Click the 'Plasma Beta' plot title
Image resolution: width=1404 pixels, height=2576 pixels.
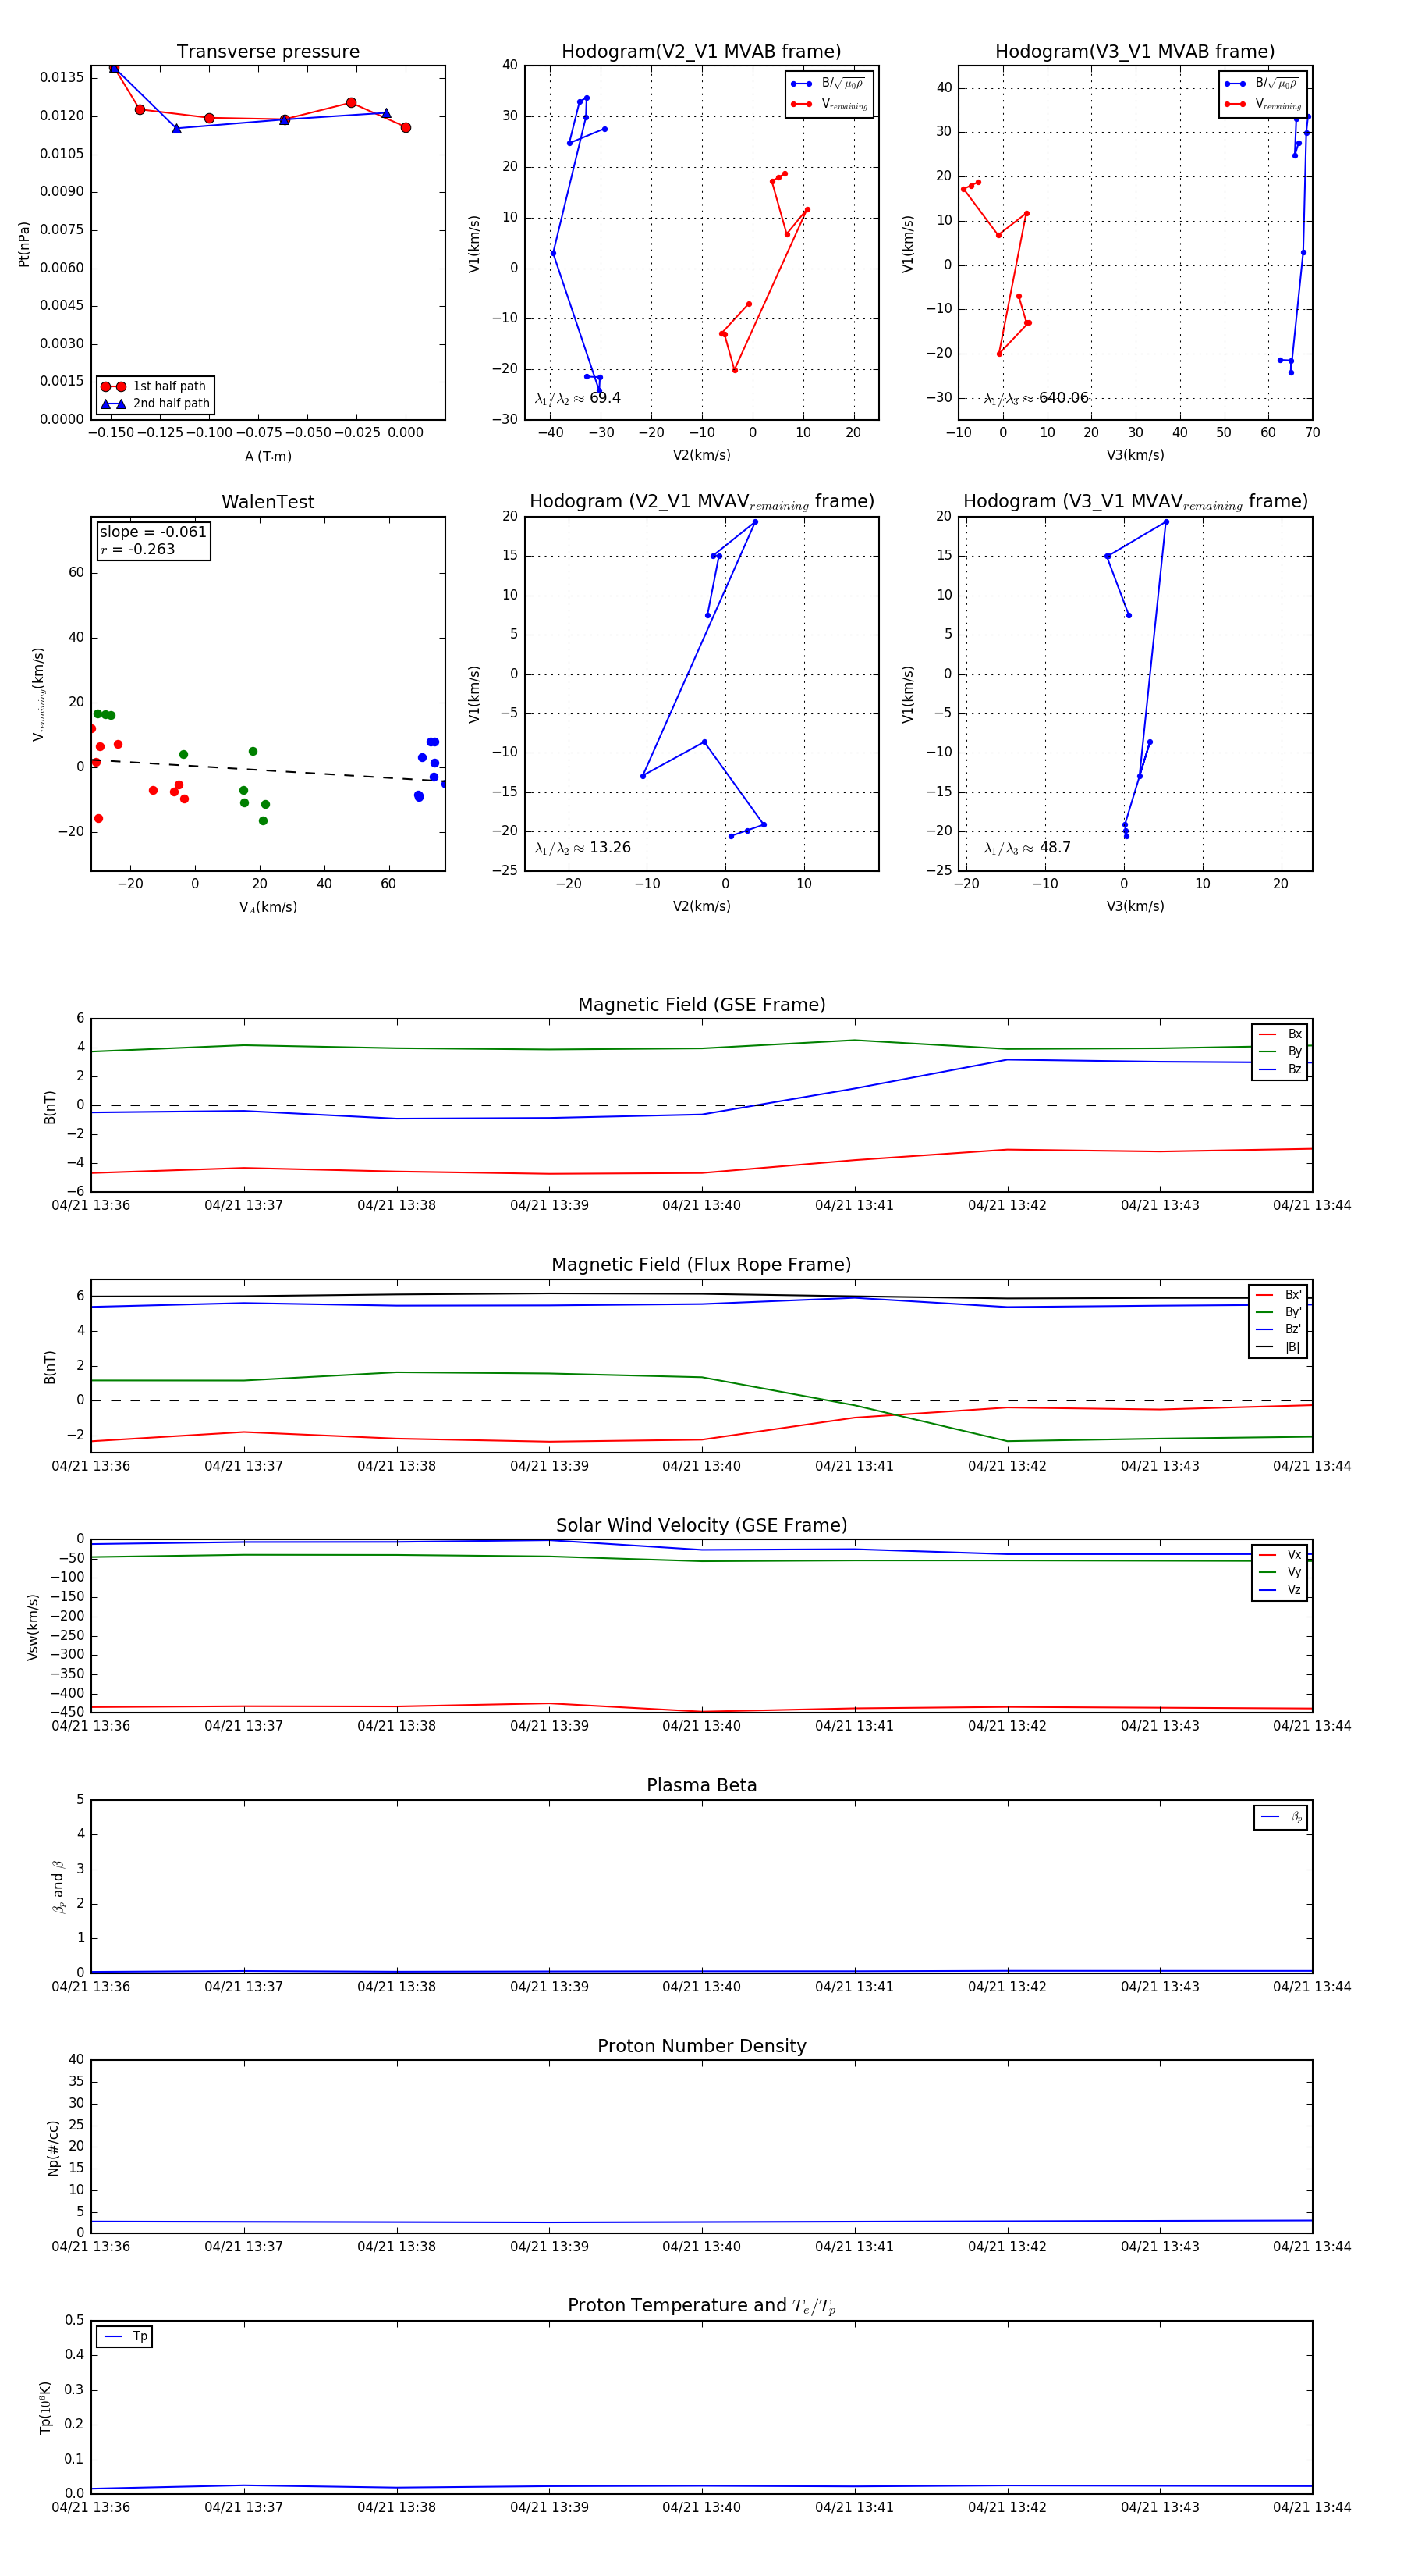(x=701, y=1785)
